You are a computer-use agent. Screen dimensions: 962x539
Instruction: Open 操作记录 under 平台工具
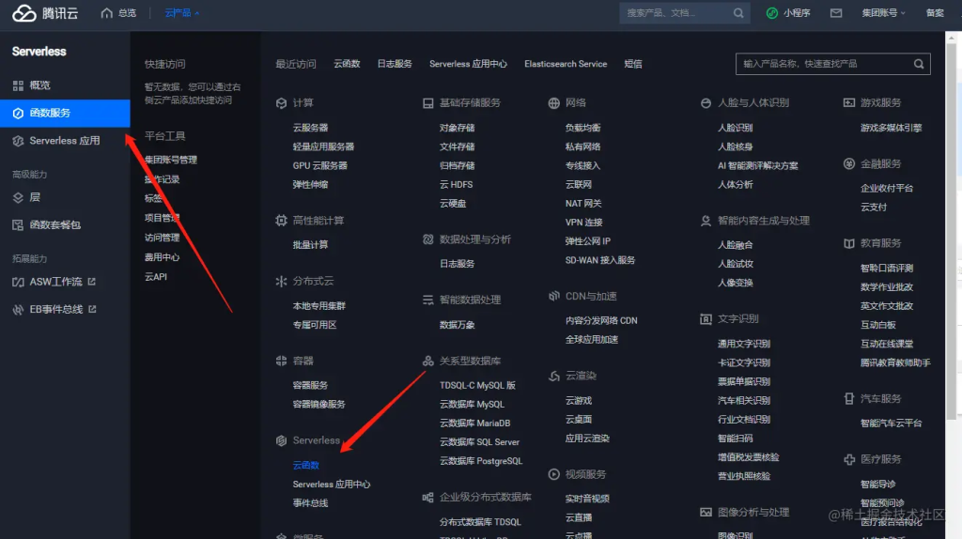point(162,179)
